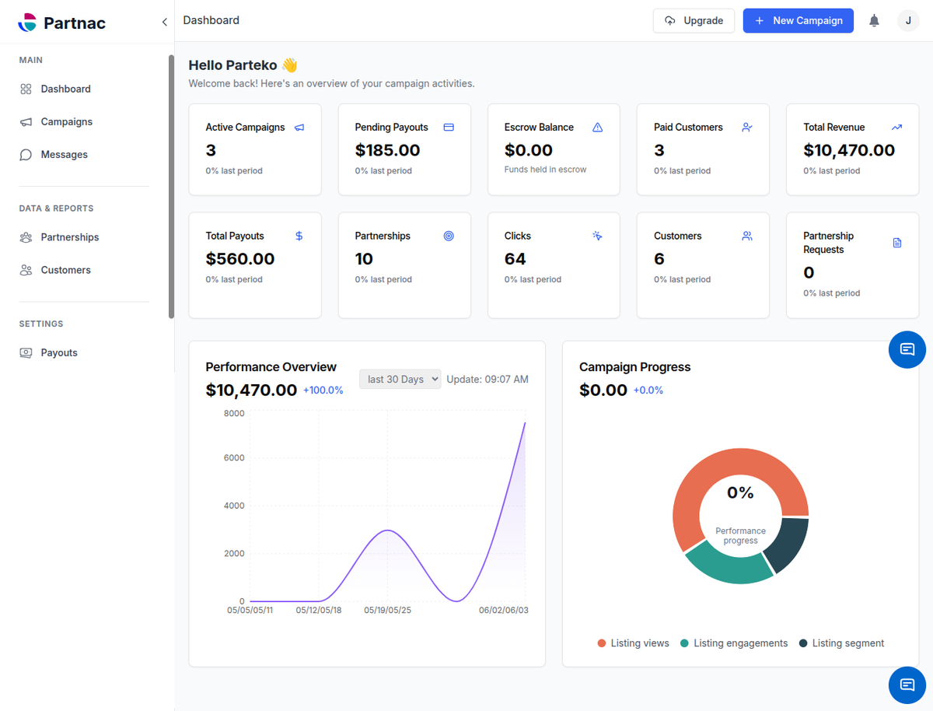Click the trend arrow icon on Total Revenue
933x711 pixels.
[896, 128]
